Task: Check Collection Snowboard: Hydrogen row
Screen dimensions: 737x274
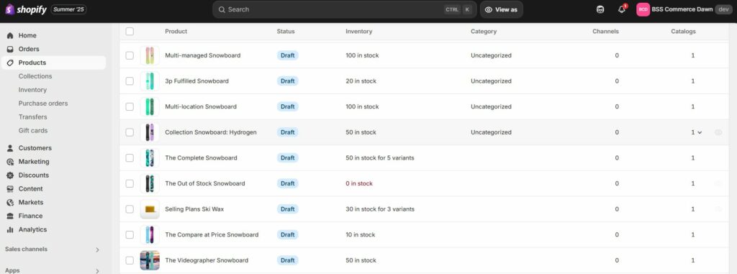Action: click(130, 132)
